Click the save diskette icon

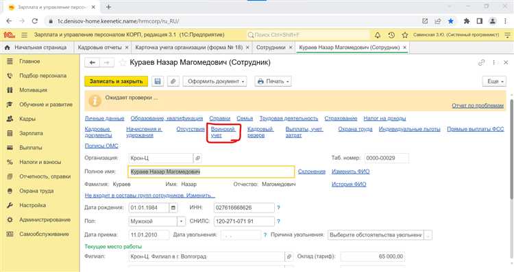click(158, 81)
